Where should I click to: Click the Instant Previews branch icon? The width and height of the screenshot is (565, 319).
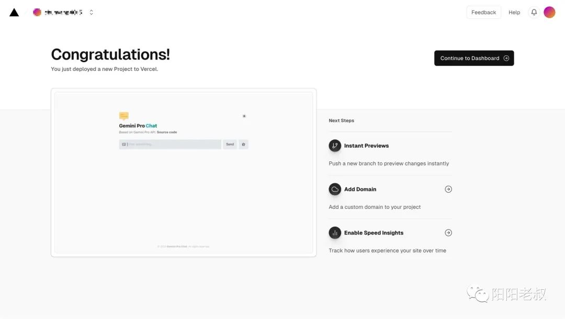tap(335, 146)
